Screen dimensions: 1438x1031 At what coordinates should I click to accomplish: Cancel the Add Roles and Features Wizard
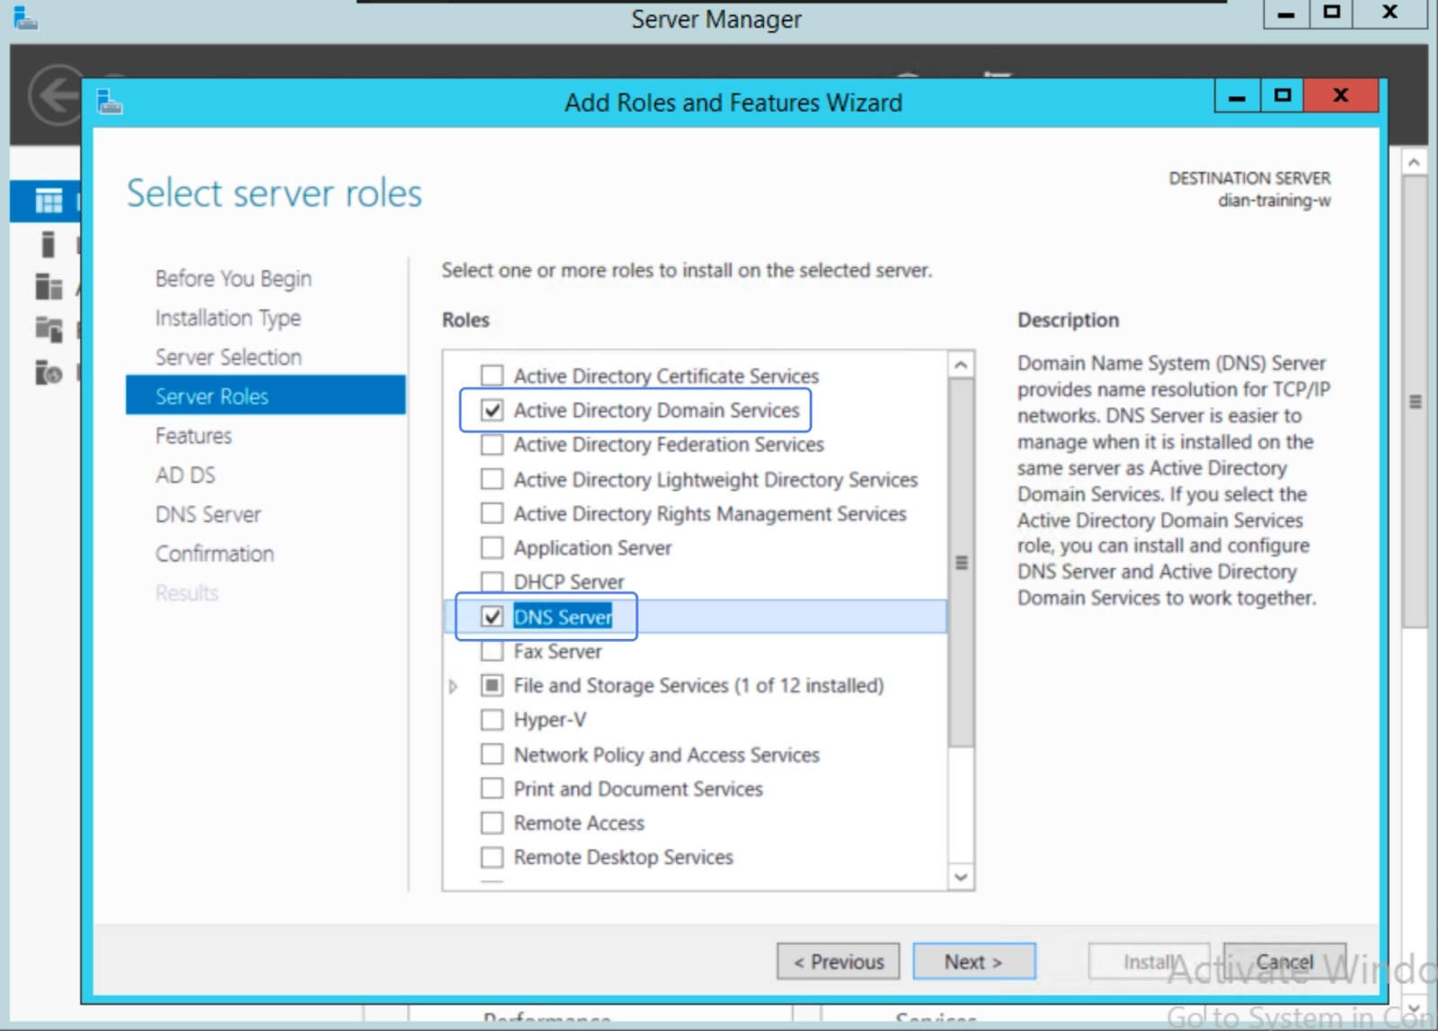[x=1283, y=961]
